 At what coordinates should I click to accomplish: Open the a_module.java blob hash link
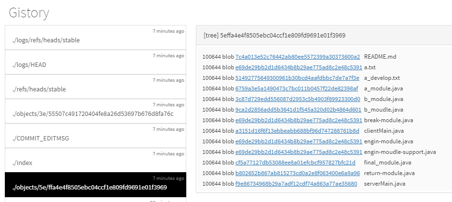[297, 88]
